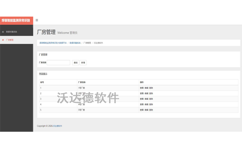Image resolution: width=242 pixels, height=153 pixels.
Task: Click the 查询 search button
Action: (x=76, y=62)
